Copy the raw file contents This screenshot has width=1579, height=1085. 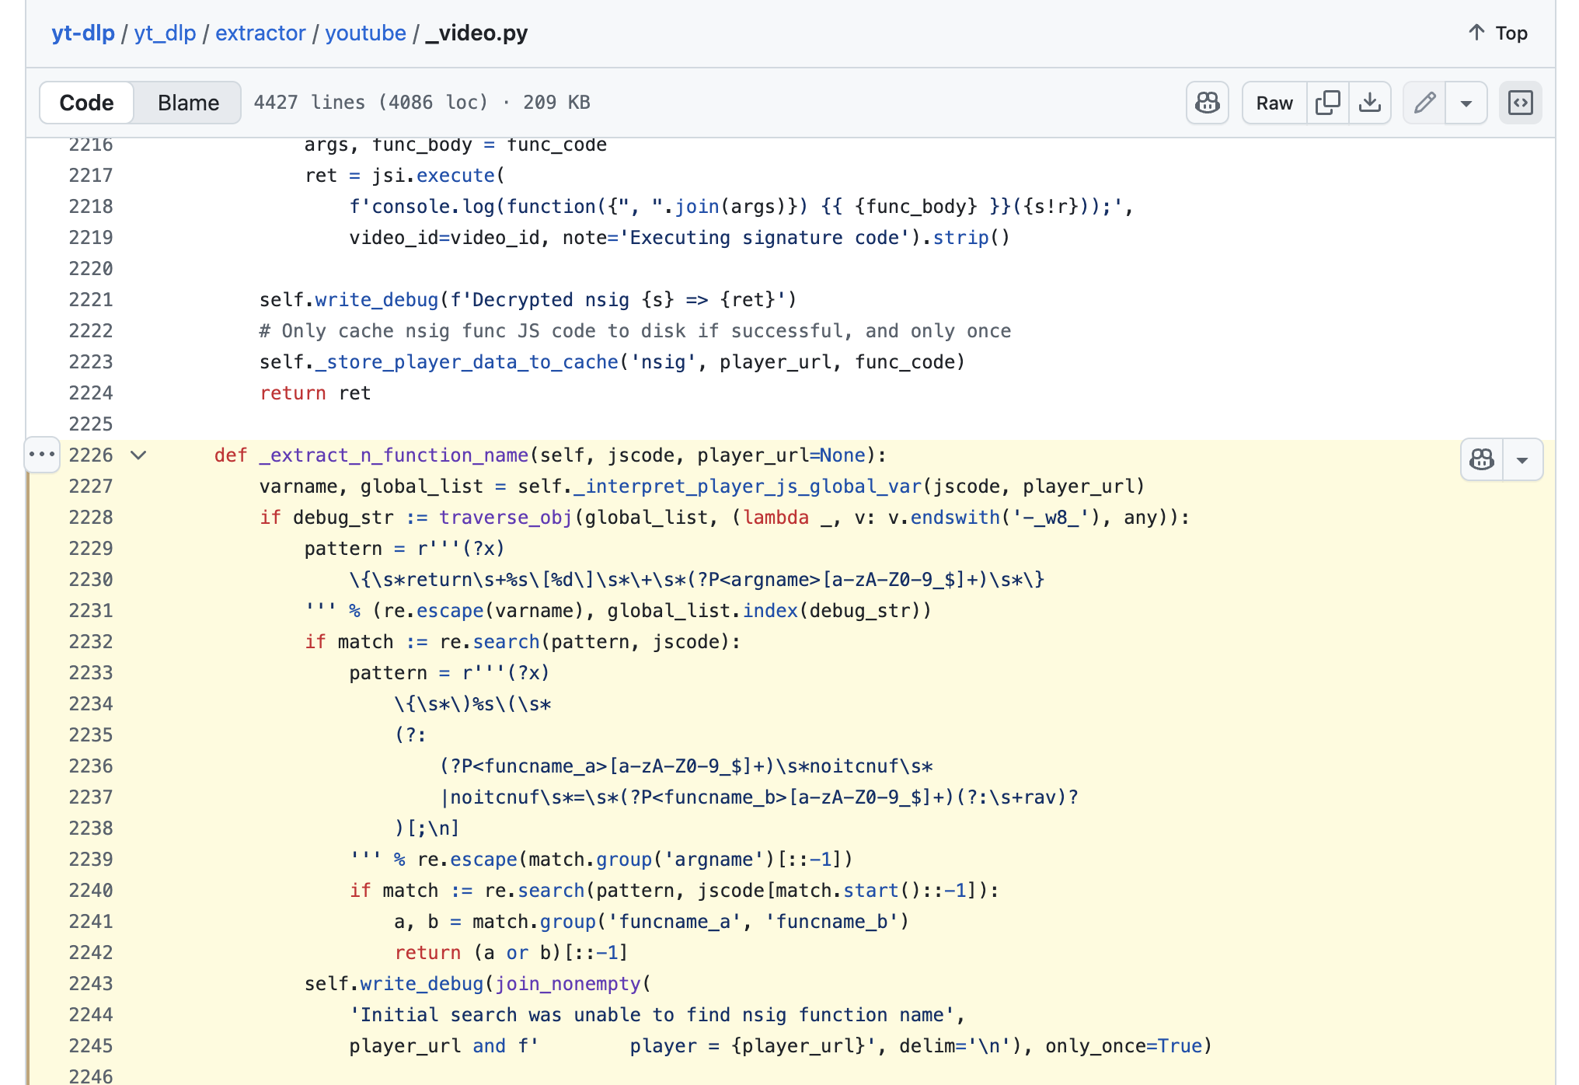(1328, 103)
